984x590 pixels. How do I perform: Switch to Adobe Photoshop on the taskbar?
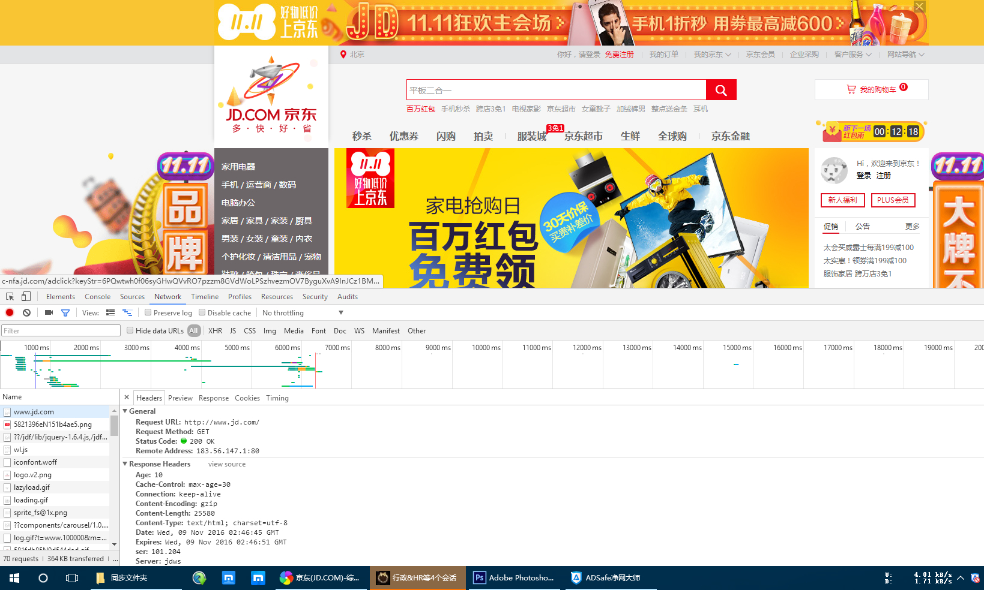514,578
